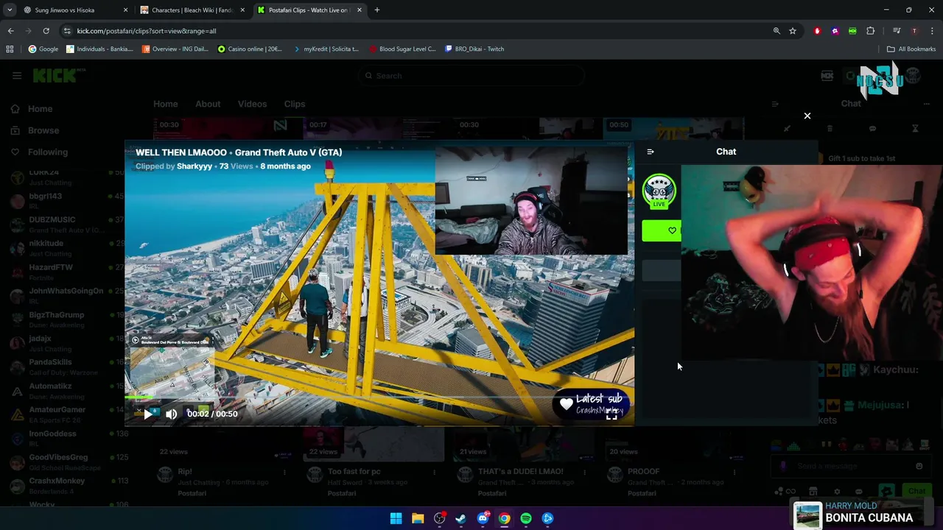The width and height of the screenshot is (943, 530).
Task: Enter fullscreen on the clip player
Action: (611, 415)
